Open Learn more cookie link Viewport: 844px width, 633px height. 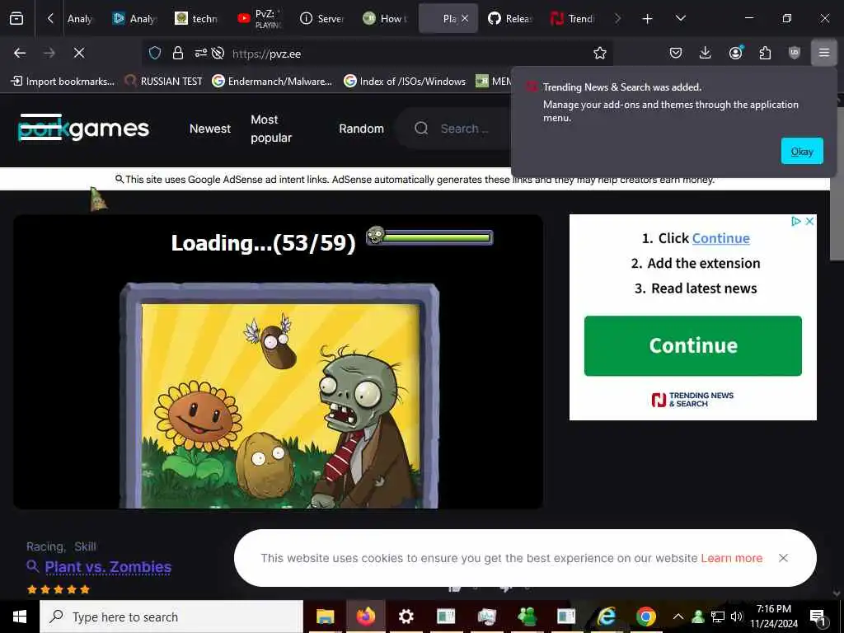732,558
